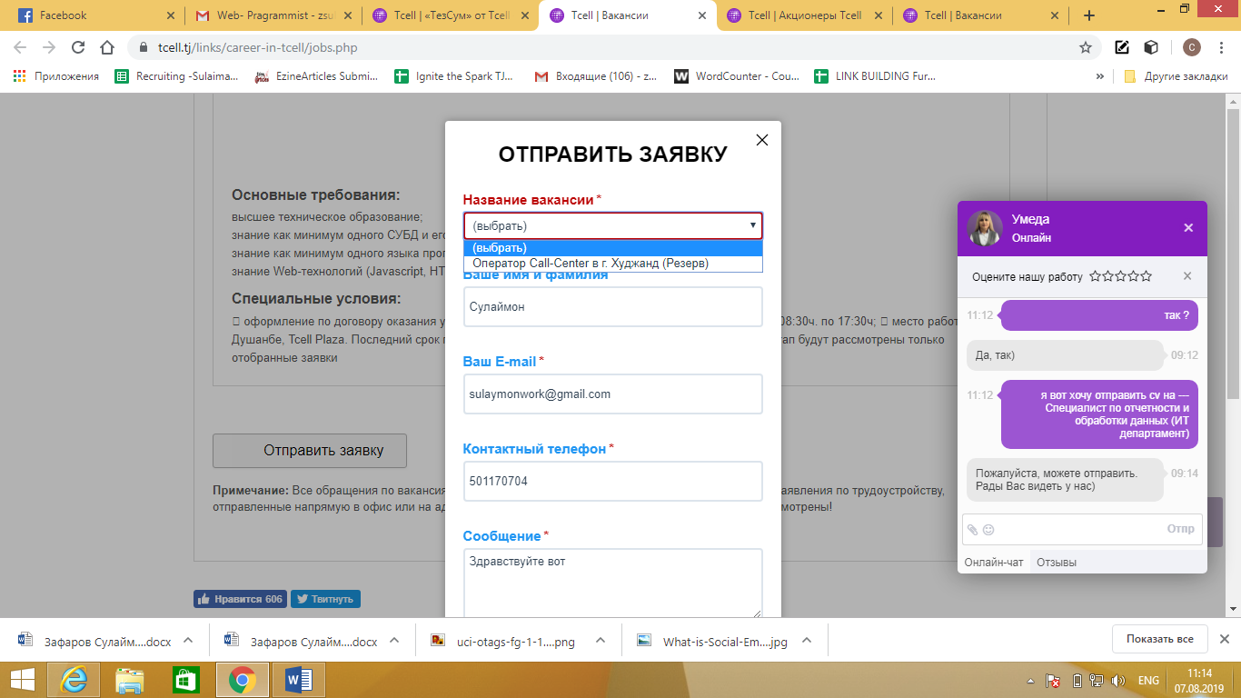Click the Сообщение text area
The image size is (1241, 698).
point(613,583)
